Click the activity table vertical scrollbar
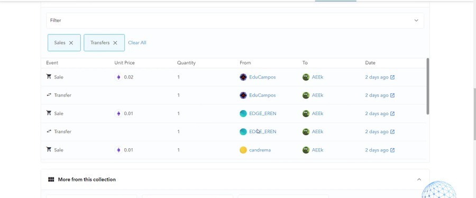 point(428,86)
